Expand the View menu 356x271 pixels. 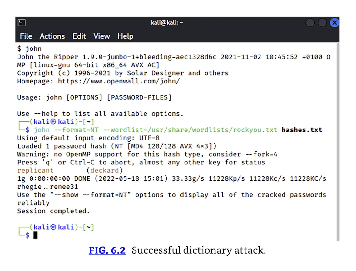pos(102,36)
